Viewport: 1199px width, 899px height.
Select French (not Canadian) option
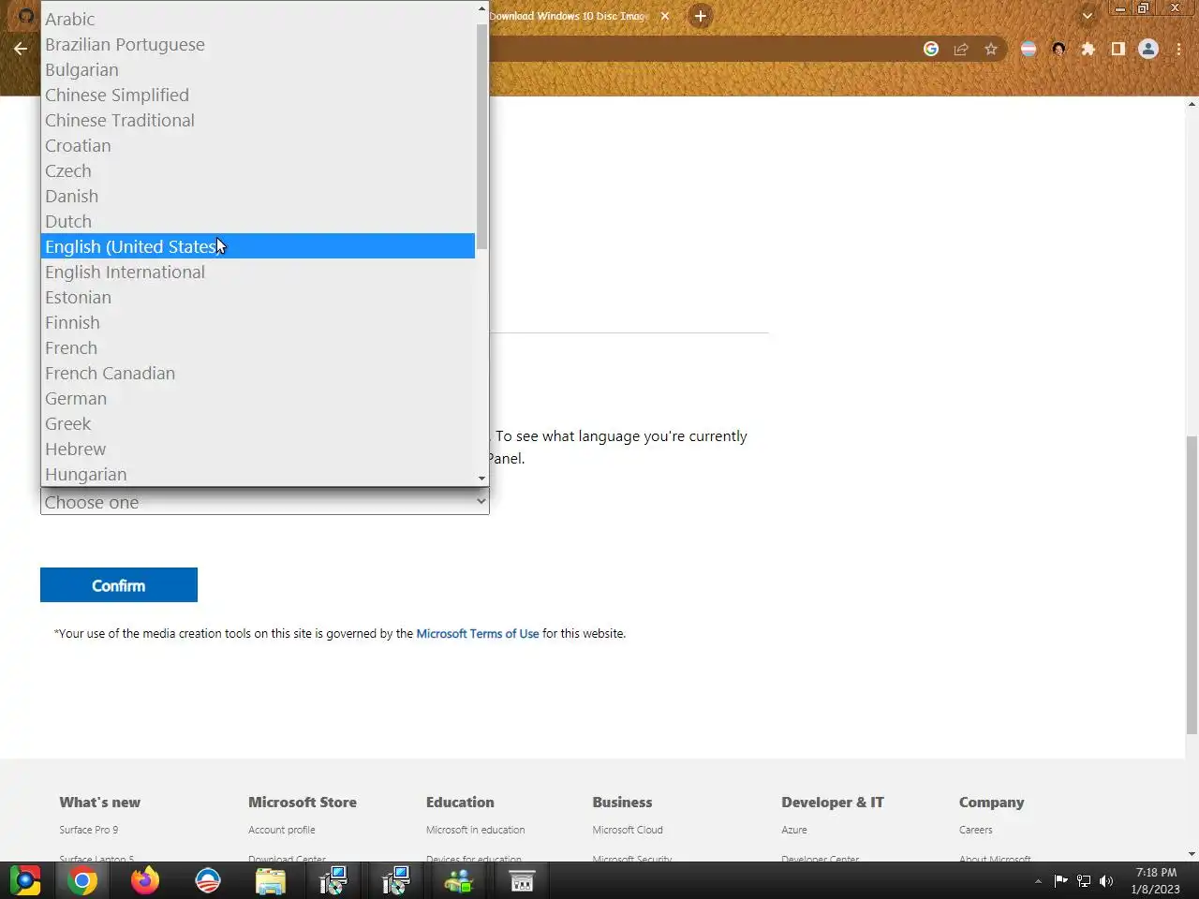pyautogui.click(x=259, y=347)
